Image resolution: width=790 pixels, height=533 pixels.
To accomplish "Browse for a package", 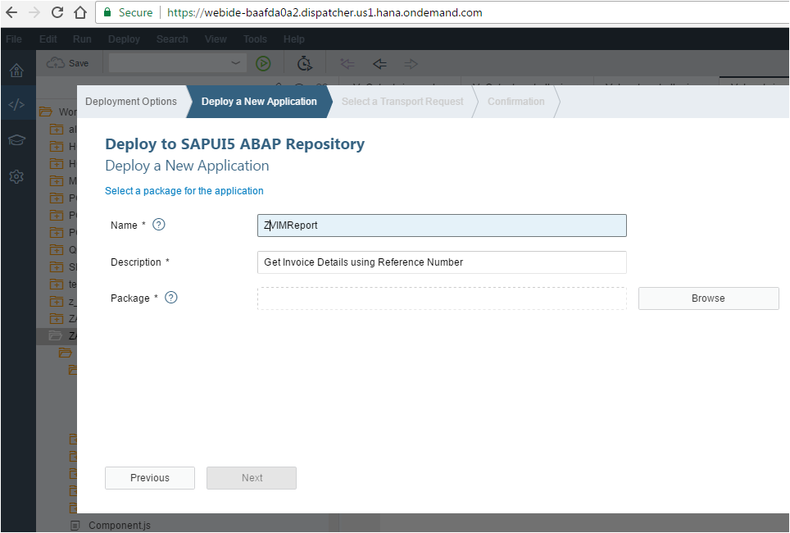I will tap(708, 298).
